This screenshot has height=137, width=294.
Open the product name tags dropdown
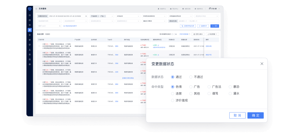[102, 16]
